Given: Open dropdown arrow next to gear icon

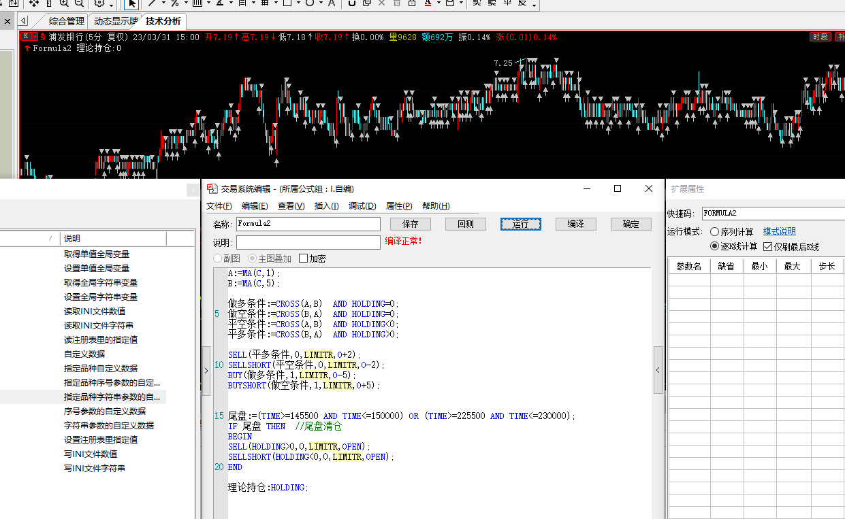Looking at the screenshot, I should tap(112, 5).
